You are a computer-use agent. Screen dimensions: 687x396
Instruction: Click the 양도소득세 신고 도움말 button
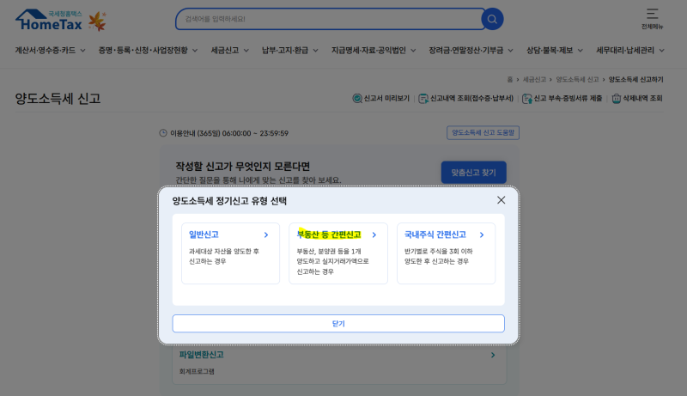pos(483,133)
